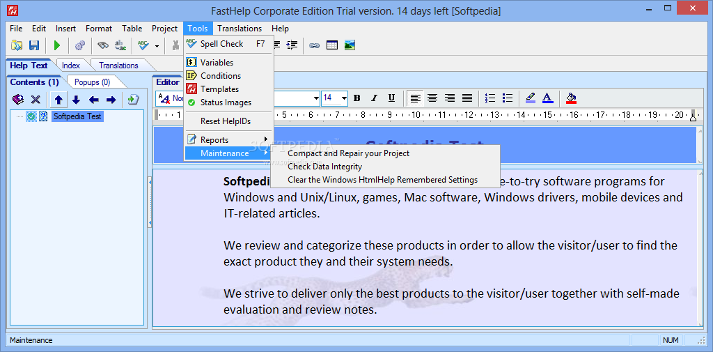
Task: Click the question mark topic icon for Softpedia Test
Action: [x=43, y=116]
